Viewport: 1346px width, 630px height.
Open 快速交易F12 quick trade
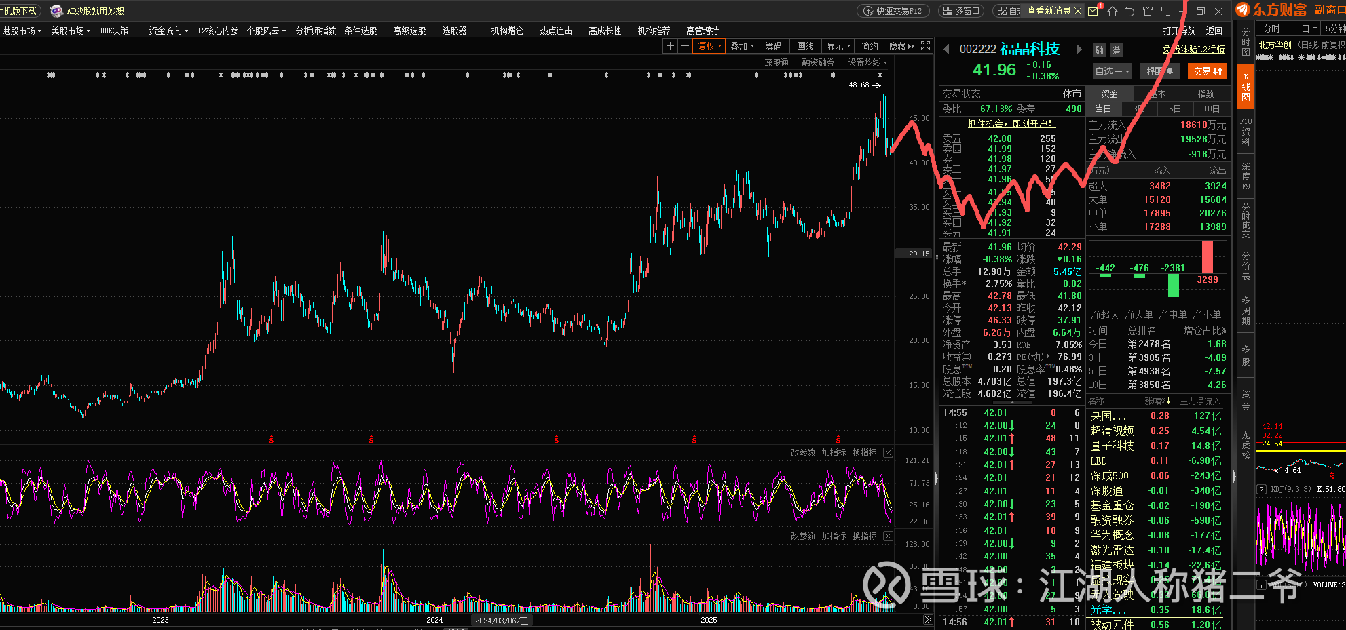(x=893, y=11)
